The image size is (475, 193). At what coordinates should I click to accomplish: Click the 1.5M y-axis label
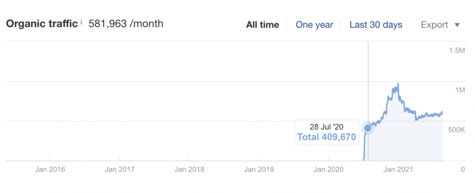457,50
